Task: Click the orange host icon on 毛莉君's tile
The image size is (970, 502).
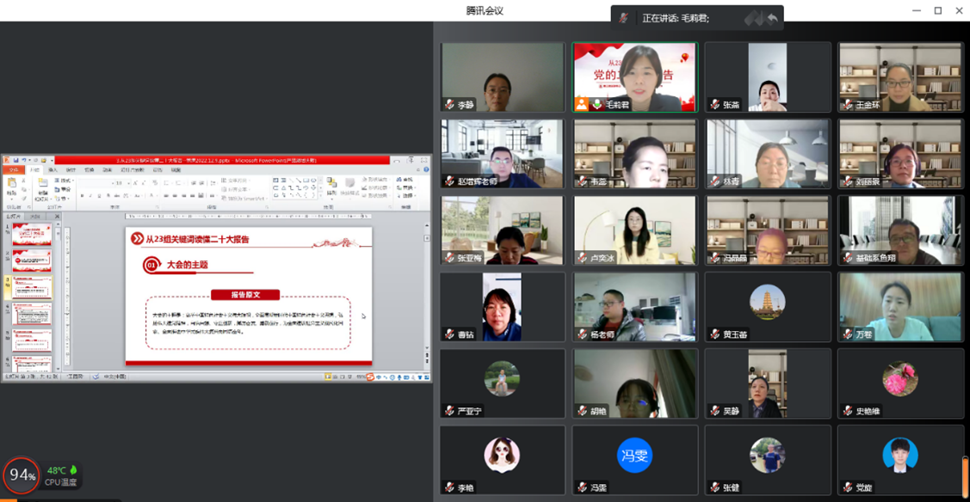Action: point(583,104)
